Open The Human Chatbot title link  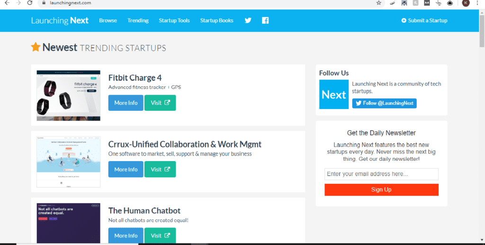tap(144, 211)
